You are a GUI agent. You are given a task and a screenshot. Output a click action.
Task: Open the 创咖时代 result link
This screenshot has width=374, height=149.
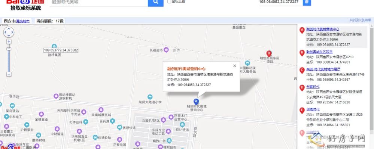pyautogui.click(x=313, y=109)
